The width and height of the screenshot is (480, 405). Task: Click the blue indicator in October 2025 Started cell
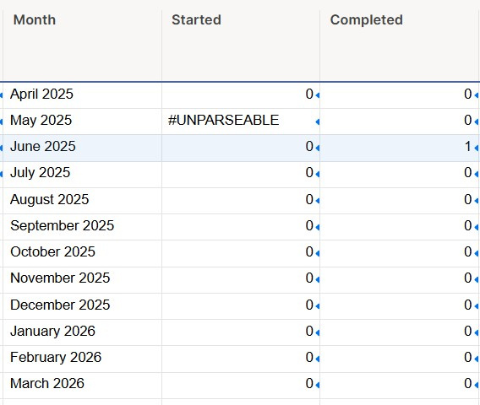[x=318, y=253]
